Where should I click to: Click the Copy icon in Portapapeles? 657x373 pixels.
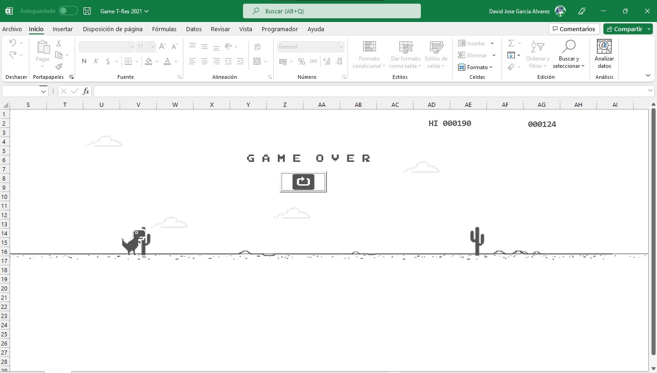point(59,55)
